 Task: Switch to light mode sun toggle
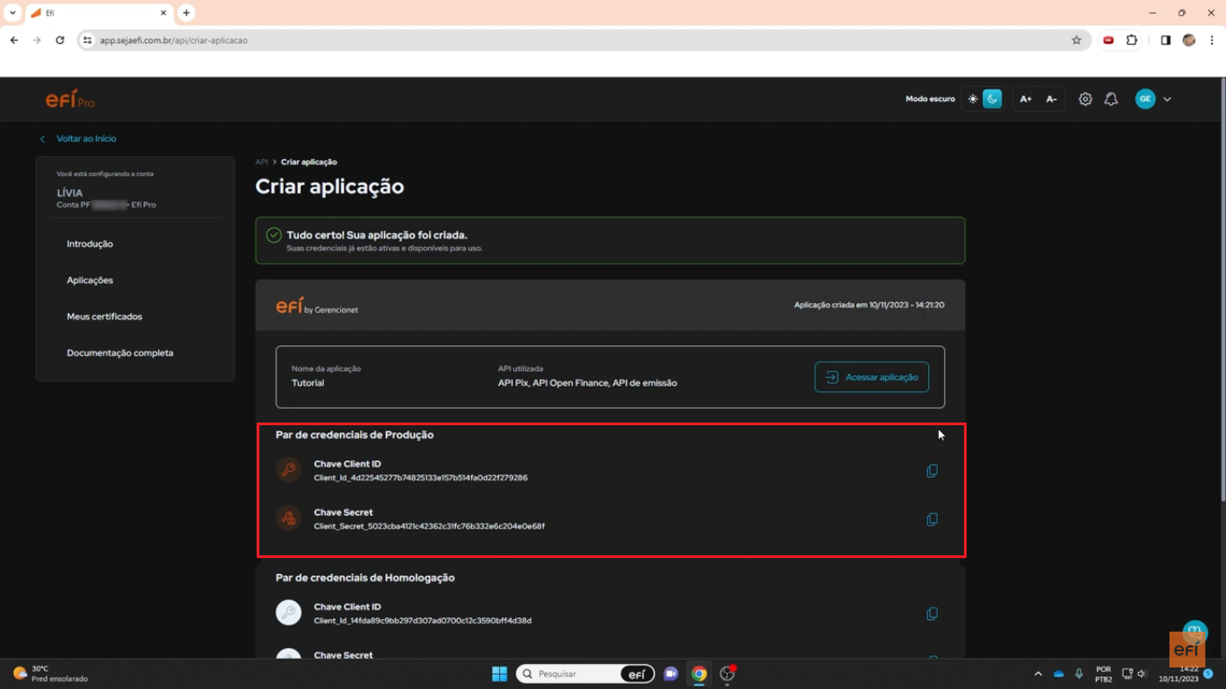point(973,99)
